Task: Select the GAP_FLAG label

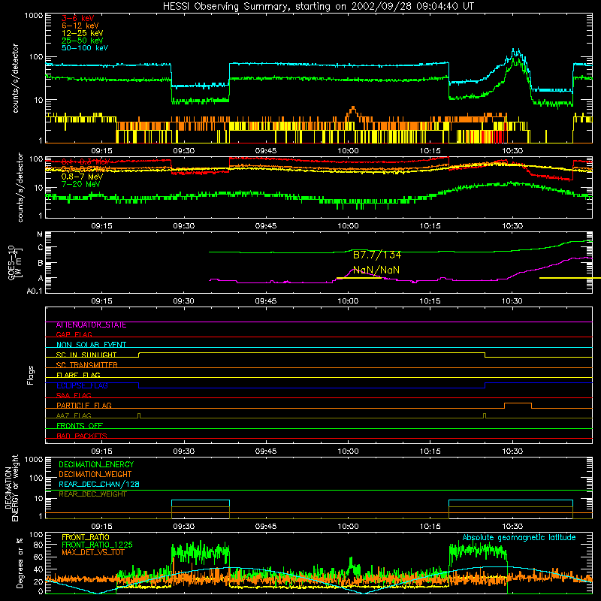Action: click(74, 334)
